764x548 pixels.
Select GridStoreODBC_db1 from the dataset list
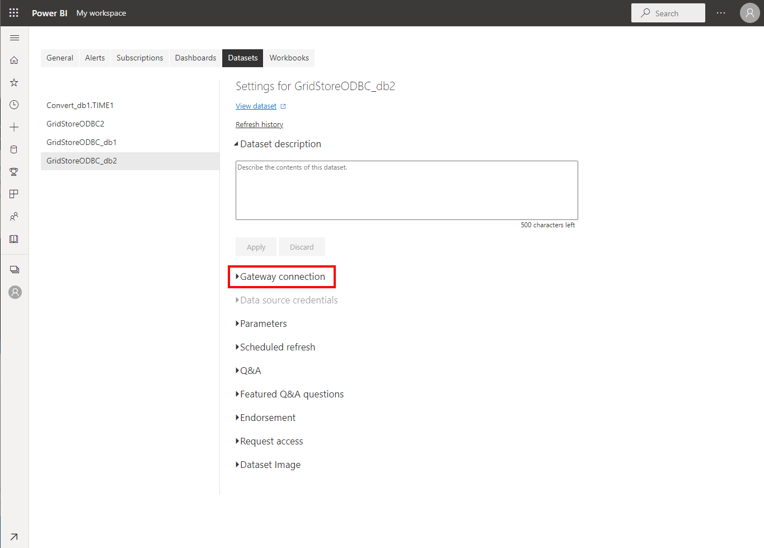(82, 143)
